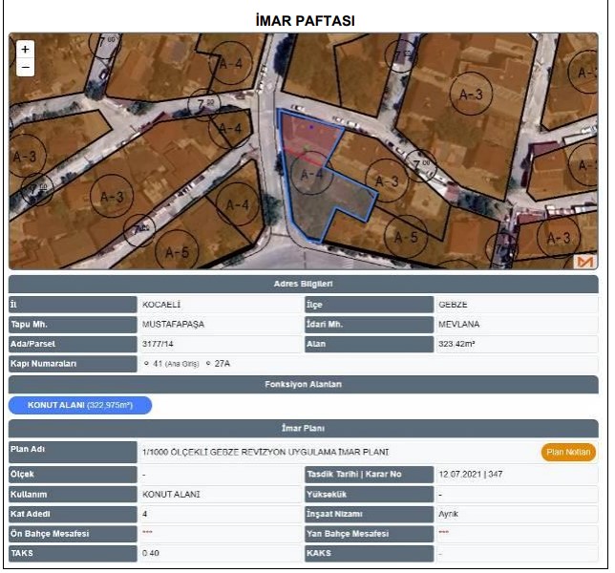Click the orange M logo on map
Screen dimensions: 615x573
(584, 261)
